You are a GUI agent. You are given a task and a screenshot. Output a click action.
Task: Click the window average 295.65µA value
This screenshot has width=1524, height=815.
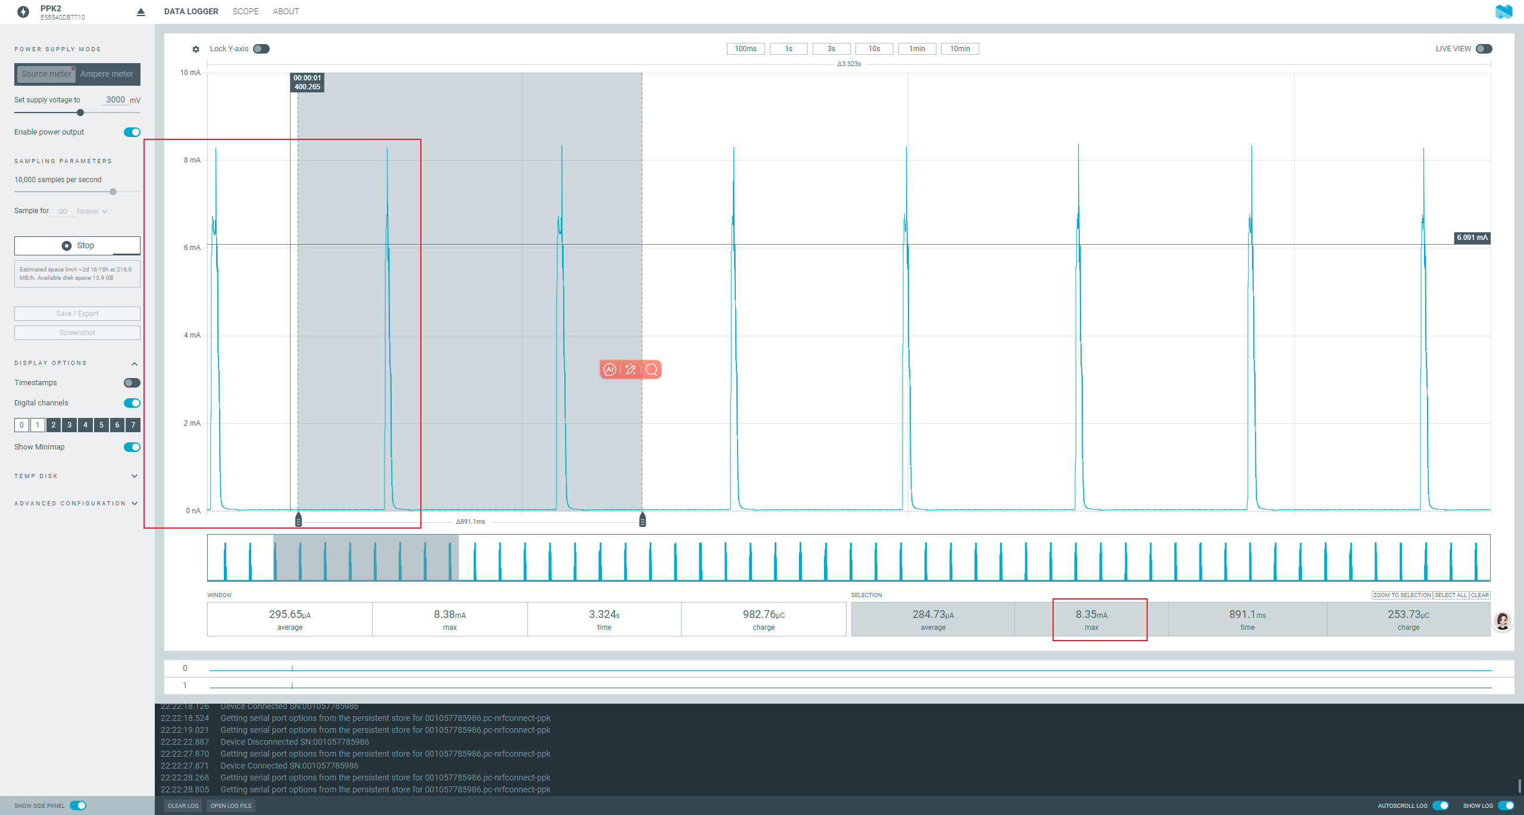[289, 614]
